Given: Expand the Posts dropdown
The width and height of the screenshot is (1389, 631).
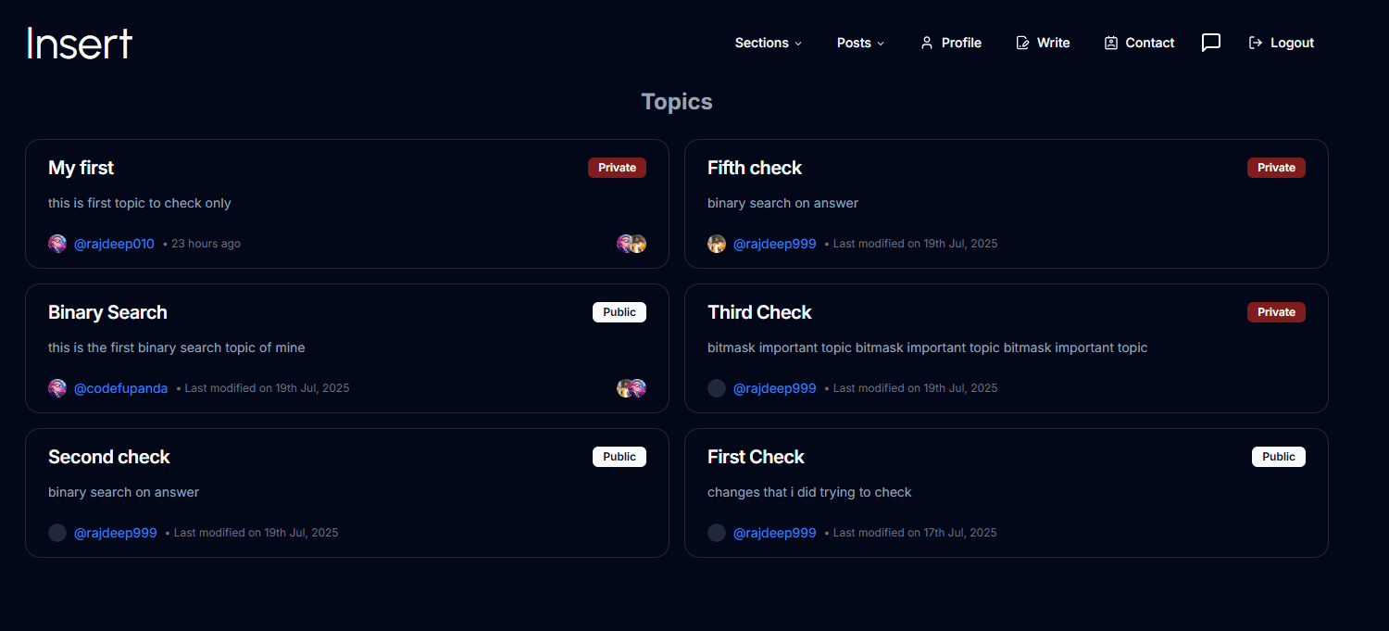Looking at the screenshot, I should pos(859,42).
